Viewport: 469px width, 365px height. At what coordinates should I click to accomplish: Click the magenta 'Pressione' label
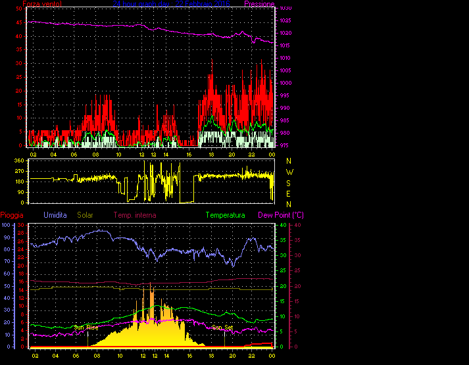(x=259, y=4)
